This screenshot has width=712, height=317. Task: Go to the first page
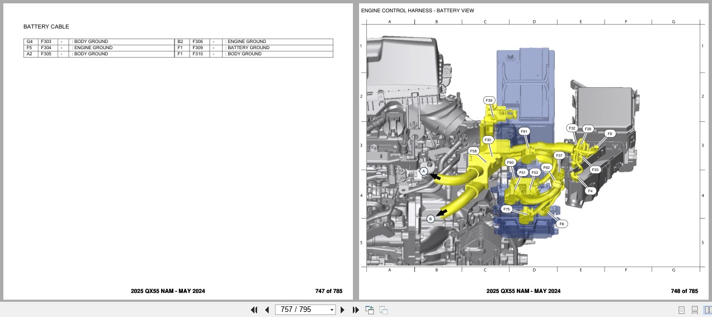[x=254, y=310]
